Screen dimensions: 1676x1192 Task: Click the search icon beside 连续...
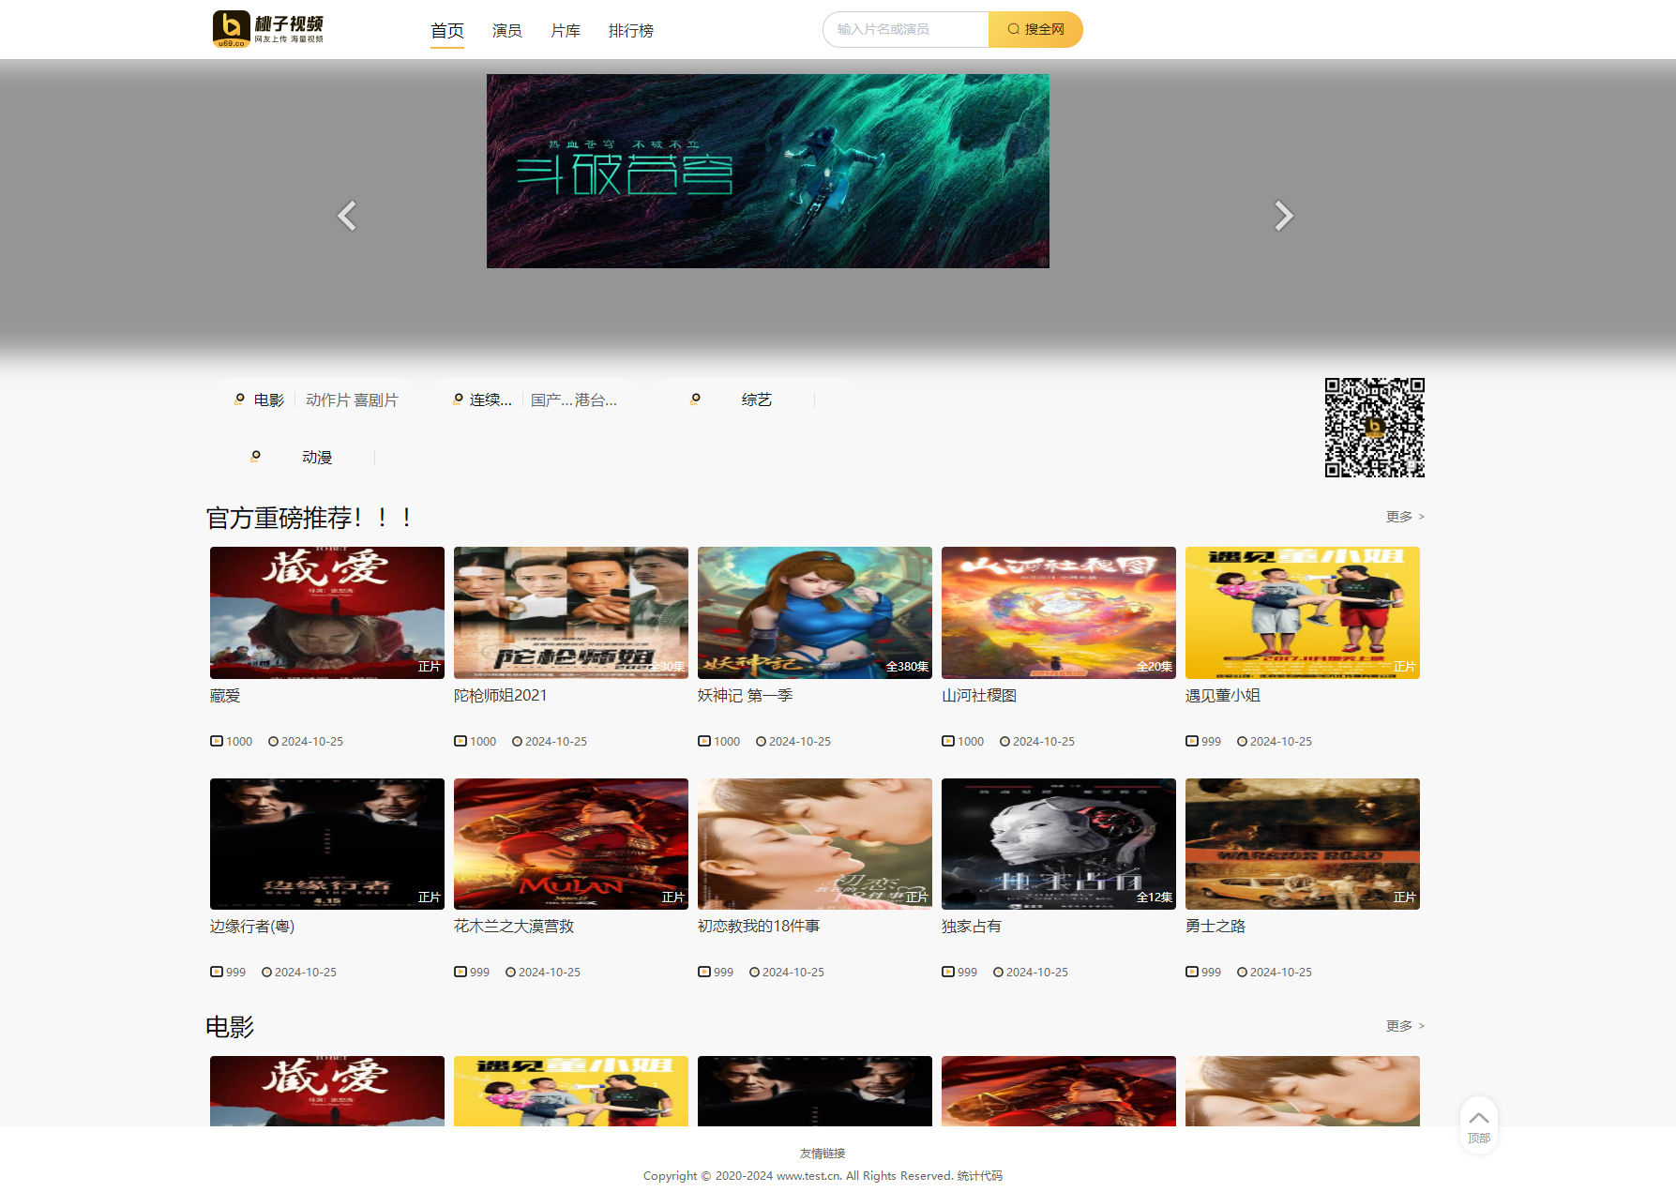(x=458, y=400)
